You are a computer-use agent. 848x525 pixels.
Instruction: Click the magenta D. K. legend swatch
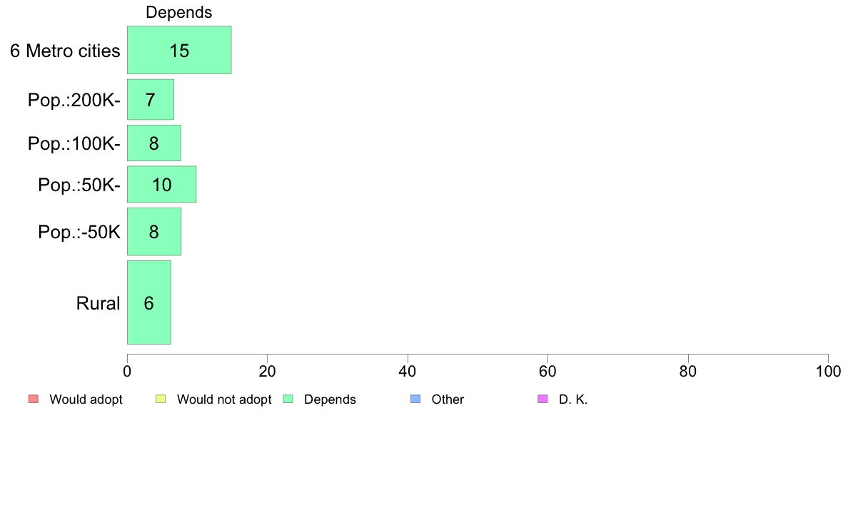click(x=542, y=399)
